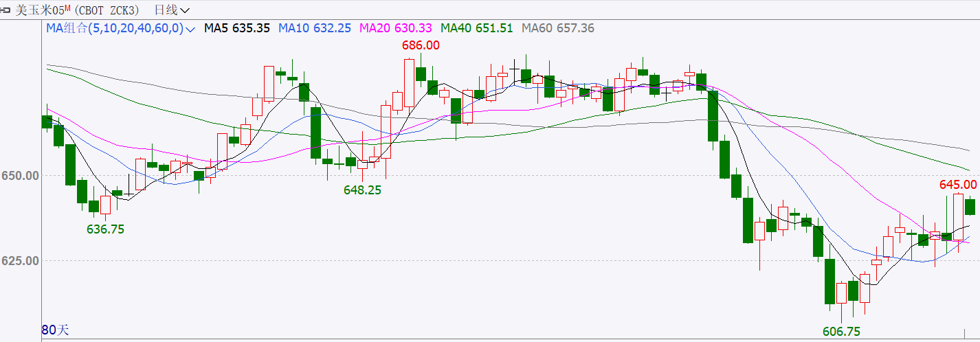The width and height of the screenshot is (980, 342).
Task: Click the MA60 657.36 indicator label
Action: [x=558, y=28]
